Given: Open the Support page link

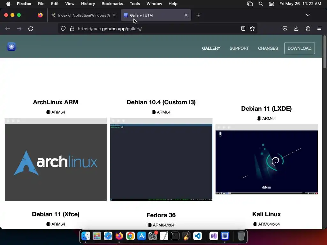Looking at the screenshot, I should point(239,48).
